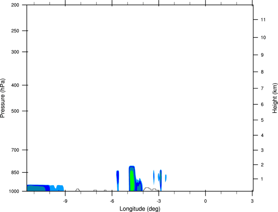Click the -9 longitude tick label
The width and height of the screenshot is (278, 212).
click(x=65, y=201)
